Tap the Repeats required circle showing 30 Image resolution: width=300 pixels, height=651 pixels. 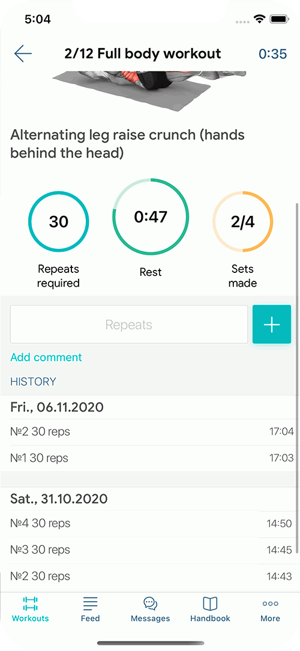point(59,222)
